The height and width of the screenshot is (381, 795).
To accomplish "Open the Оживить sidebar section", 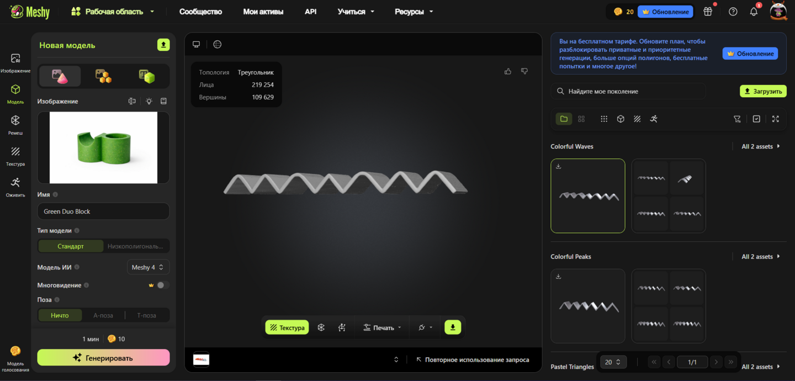I will (15, 187).
